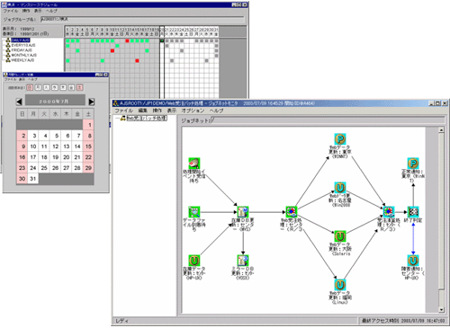Select WEEKLY.AJS jobnet in schedule tree
This screenshot has height=328, width=450.
click(x=22, y=60)
